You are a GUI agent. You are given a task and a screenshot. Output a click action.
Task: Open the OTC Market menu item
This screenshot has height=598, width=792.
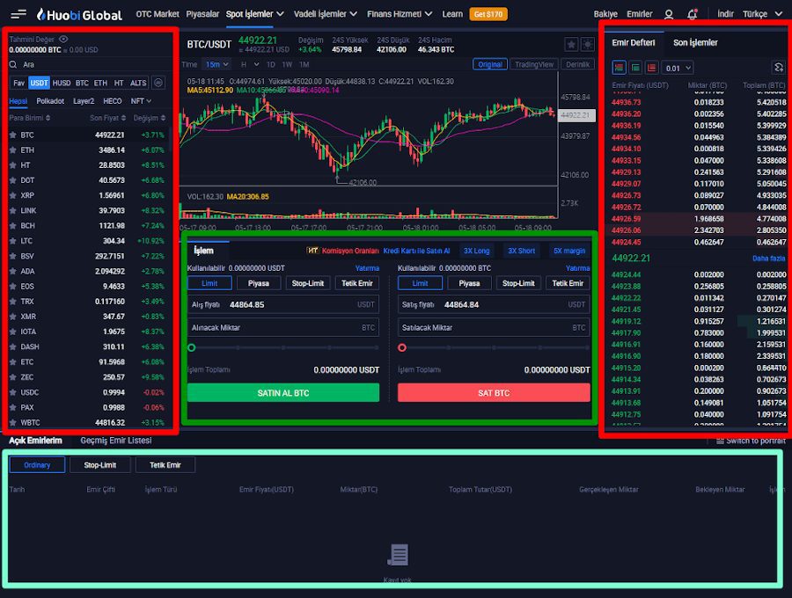[158, 14]
